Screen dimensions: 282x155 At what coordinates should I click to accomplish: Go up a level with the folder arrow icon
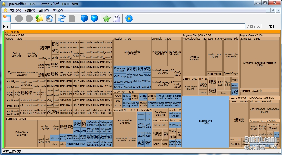click(39, 18)
